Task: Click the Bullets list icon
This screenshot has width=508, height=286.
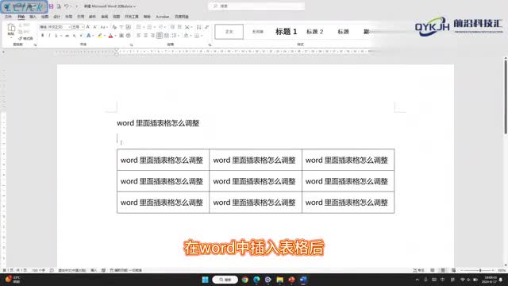Action: (140, 27)
